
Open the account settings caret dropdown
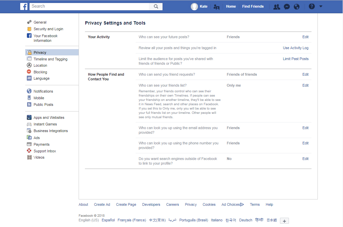click(320, 6)
